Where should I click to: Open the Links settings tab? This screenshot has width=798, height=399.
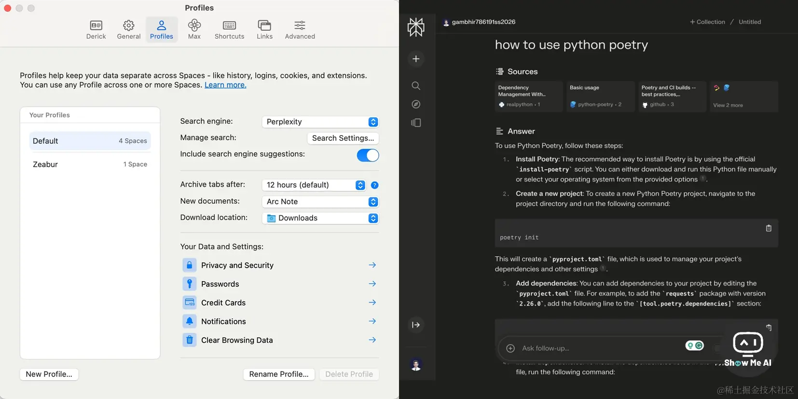click(x=264, y=29)
